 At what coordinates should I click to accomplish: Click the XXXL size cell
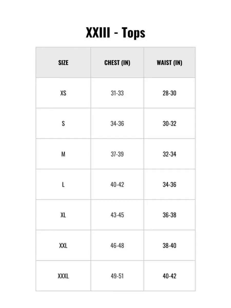point(63,276)
